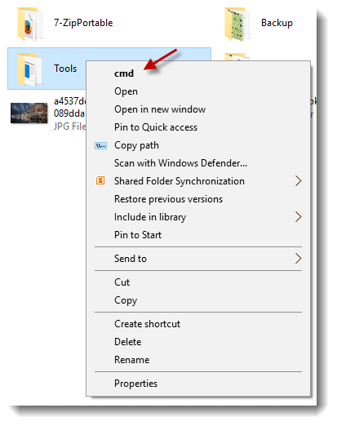Click the 7-ZipPortable folder name
337x426 pixels.
83,23
